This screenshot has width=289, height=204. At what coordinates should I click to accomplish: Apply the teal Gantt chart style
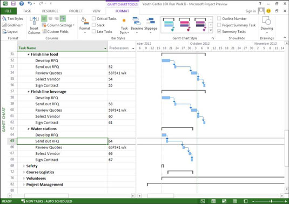pos(169,25)
